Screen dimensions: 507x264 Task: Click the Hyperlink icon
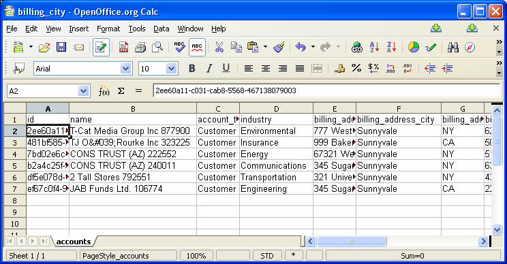tap(357, 48)
